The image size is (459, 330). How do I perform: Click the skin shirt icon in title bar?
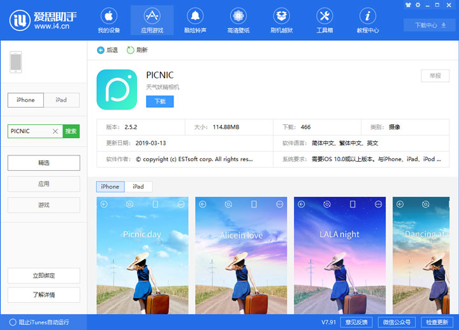[408, 5]
